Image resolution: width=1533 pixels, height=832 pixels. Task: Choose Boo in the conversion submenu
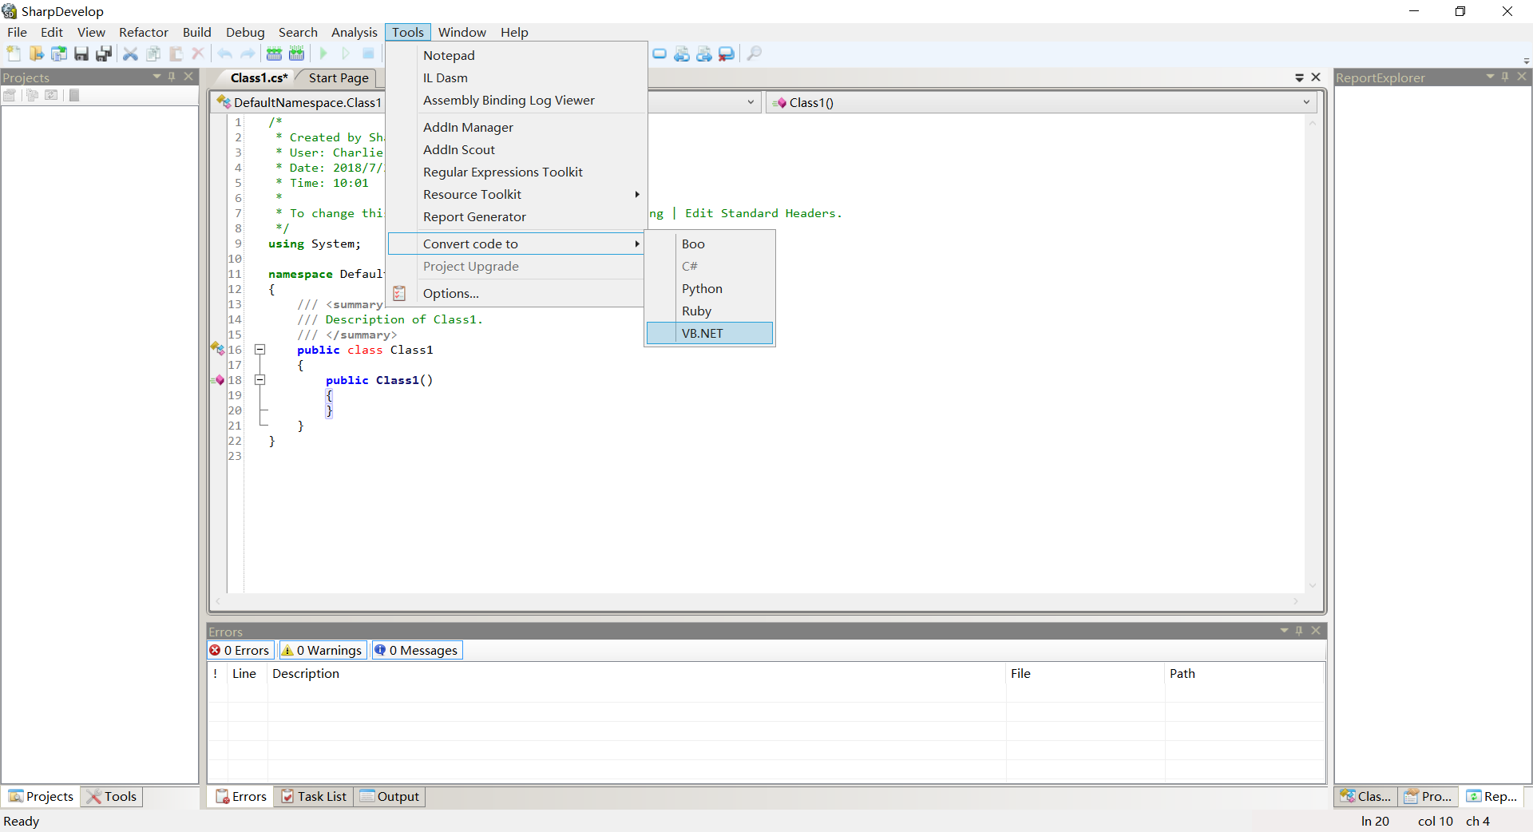(x=710, y=244)
